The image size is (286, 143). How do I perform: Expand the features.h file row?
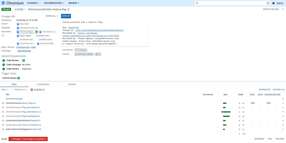pos(283,121)
